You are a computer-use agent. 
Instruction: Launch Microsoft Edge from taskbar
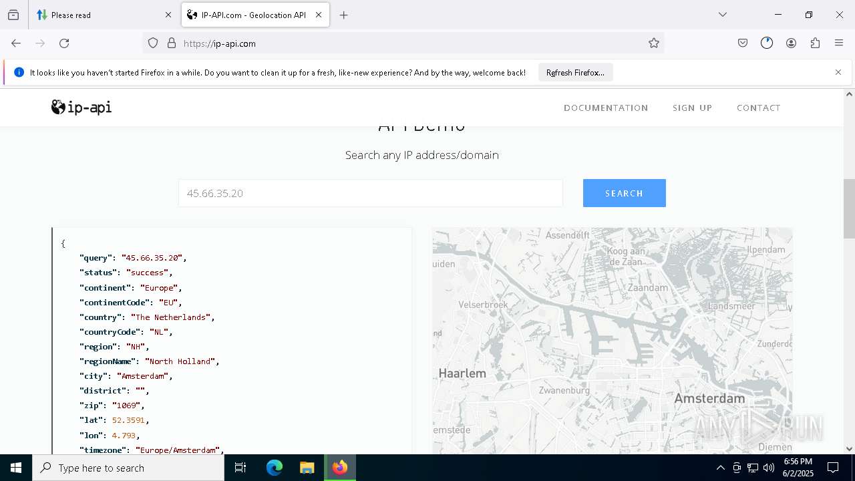(x=275, y=468)
